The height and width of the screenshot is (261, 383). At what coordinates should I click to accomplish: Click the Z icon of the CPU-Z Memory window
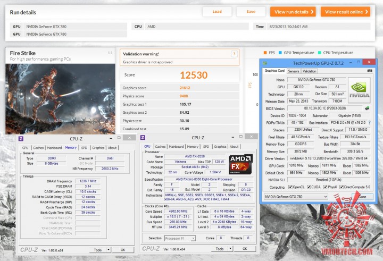(21, 139)
